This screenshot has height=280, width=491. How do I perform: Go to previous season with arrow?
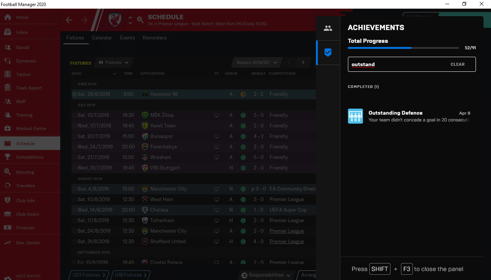289,62
